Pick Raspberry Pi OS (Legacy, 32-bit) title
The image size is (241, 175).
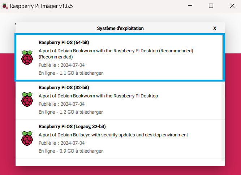coord(72,127)
